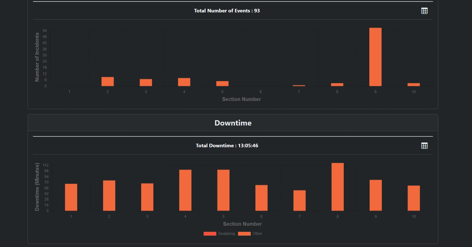The height and width of the screenshot is (247, 472).
Task: Select the section 9 downtime bar
Action: [x=376, y=195]
